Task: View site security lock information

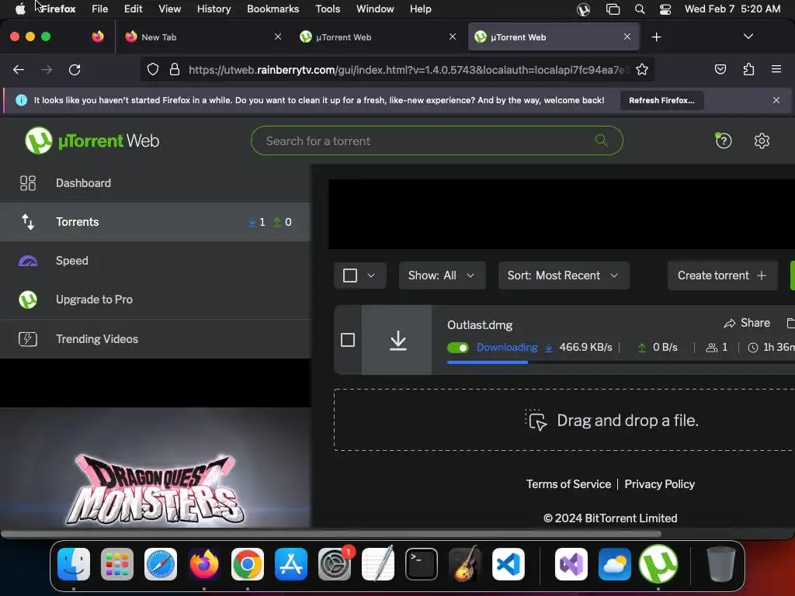Action: click(175, 69)
